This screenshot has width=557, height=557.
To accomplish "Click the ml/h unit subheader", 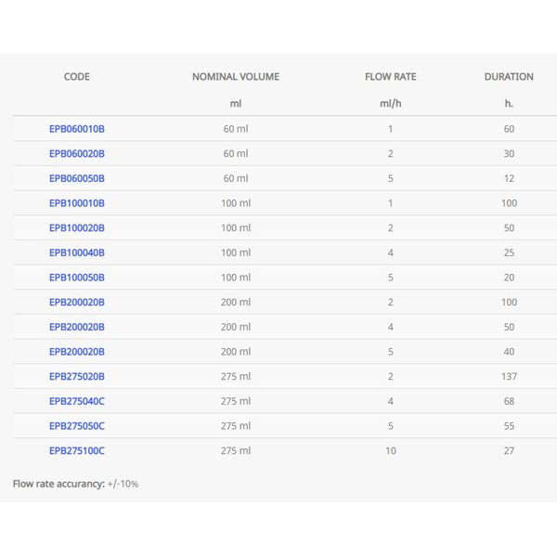I will click(x=391, y=103).
